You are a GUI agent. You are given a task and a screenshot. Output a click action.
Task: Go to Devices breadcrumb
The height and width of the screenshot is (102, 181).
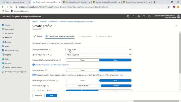tap(43, 22)
